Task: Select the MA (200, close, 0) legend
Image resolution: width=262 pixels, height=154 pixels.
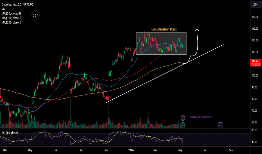Action: click(12, 22)
